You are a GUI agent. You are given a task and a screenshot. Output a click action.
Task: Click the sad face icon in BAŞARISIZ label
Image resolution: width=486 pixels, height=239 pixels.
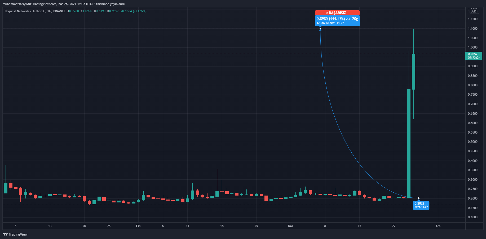[327, 13]
